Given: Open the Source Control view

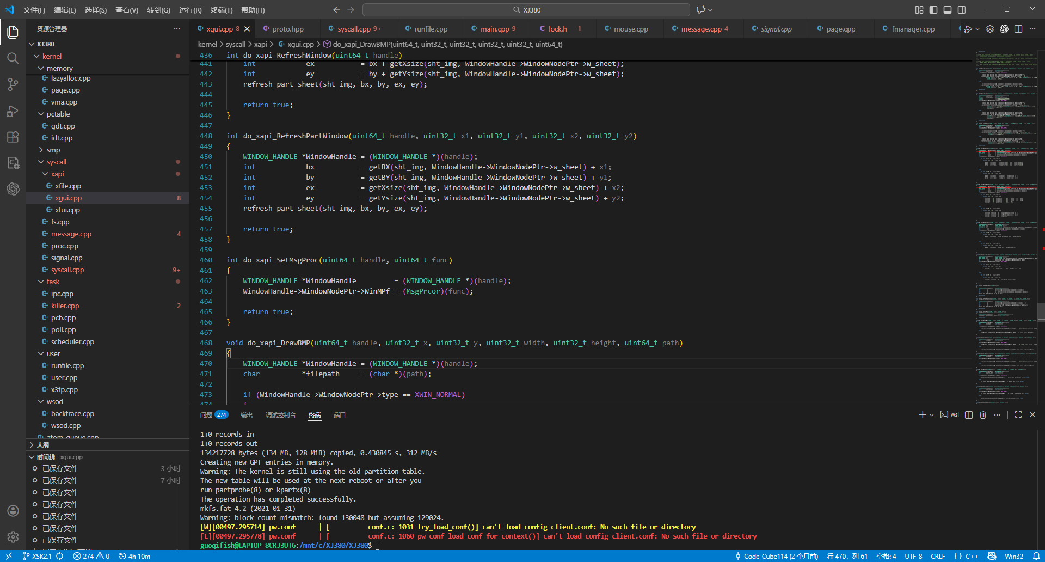Looking at the screenshot, I should 13,84.
